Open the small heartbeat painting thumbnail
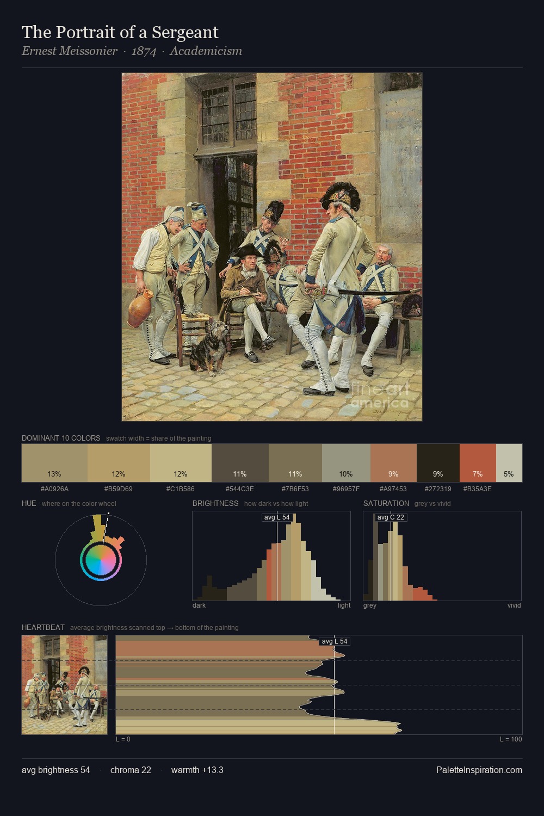The width and height of the screenshot is (544, 816). coord(64,685)
